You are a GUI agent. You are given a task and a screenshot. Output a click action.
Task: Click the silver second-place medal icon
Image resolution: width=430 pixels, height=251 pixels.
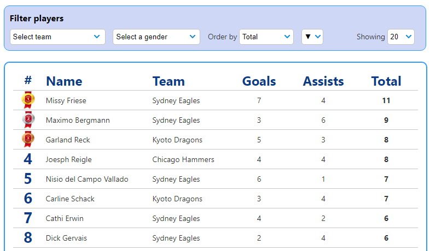point(28,119)
